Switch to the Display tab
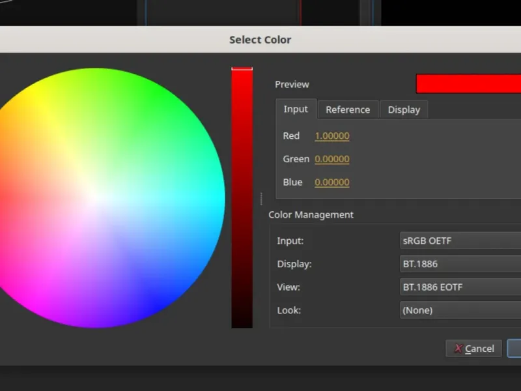Image resolution: width=521 pixels, height=391 pixels. click(x=404, y=109)
